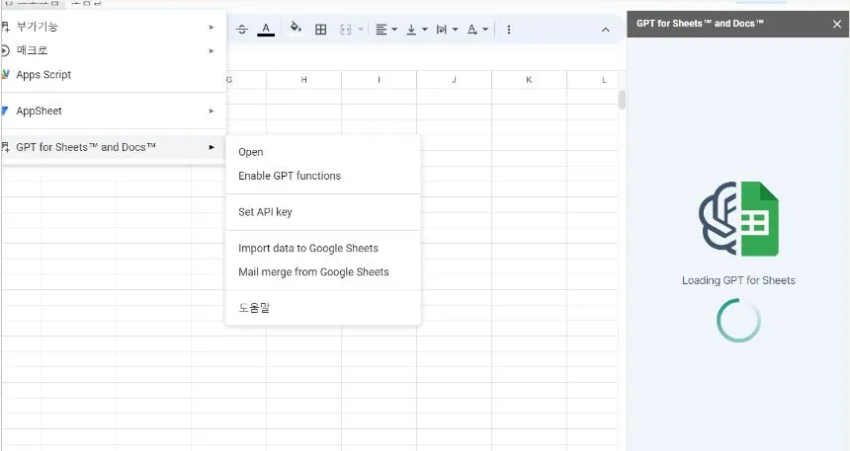Select column K header

click(529, 80)
